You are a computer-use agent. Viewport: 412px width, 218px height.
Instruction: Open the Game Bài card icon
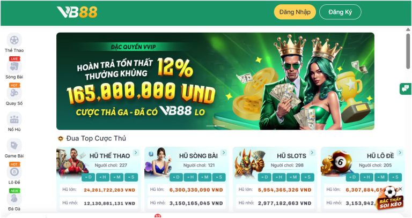(14, 146)
